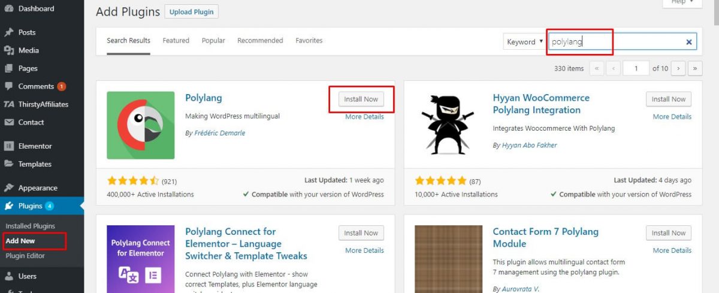
Task: Switch to the Popular tab
Action: click(x=213, y=41)
